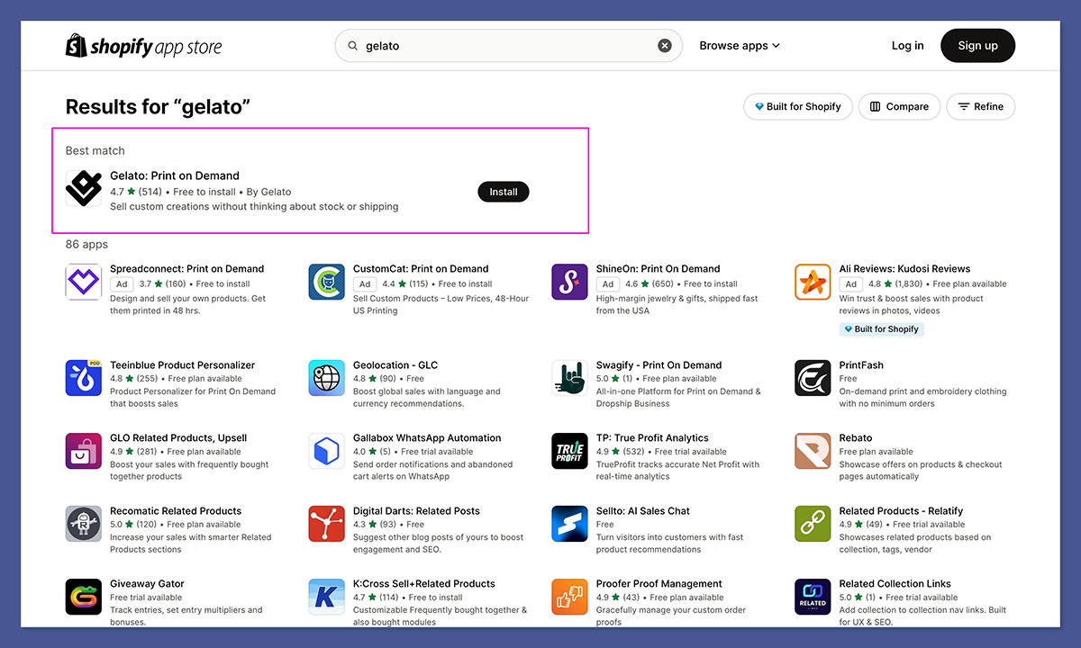1081x648 pixels.
Task: Open the Gallabox WhatsApp Automation icon
Action: point(326,451)
